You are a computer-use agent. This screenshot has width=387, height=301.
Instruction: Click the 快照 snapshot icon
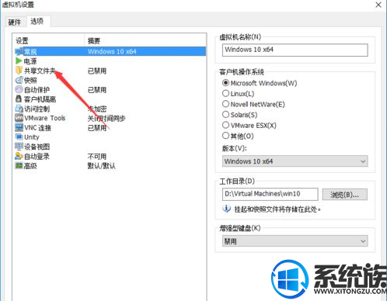pos(19,80)
